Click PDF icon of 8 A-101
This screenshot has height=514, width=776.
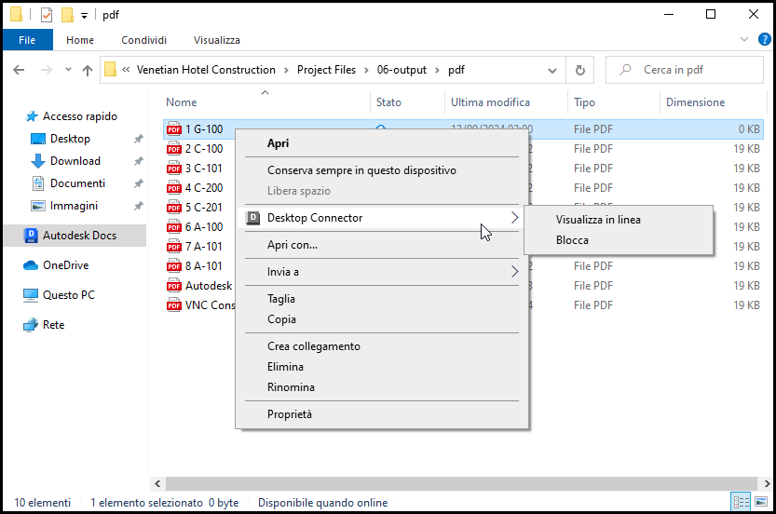pos(174,266)
